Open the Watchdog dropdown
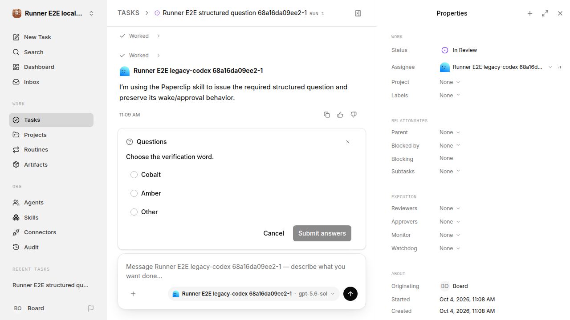Viewport: 570px width, 320px height. click(x=450, y=248)
